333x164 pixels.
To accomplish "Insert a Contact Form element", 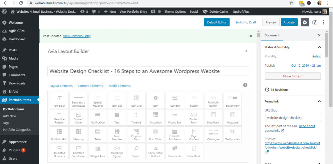I will 194,118.
